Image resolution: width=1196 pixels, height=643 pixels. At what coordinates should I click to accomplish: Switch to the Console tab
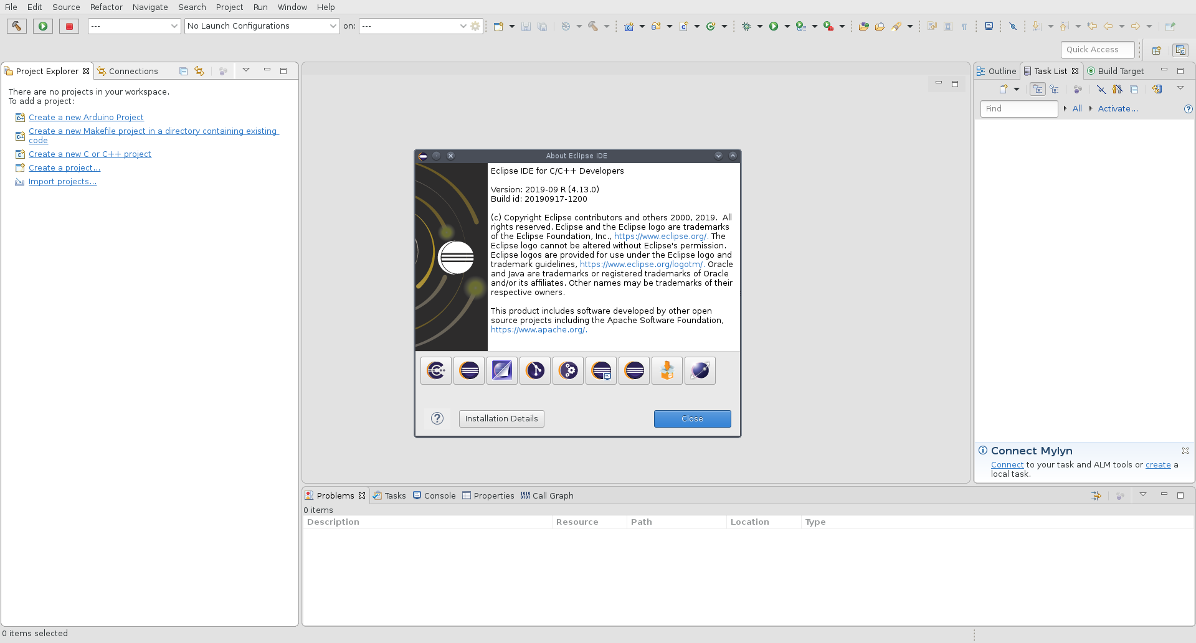tap(439, 495)
